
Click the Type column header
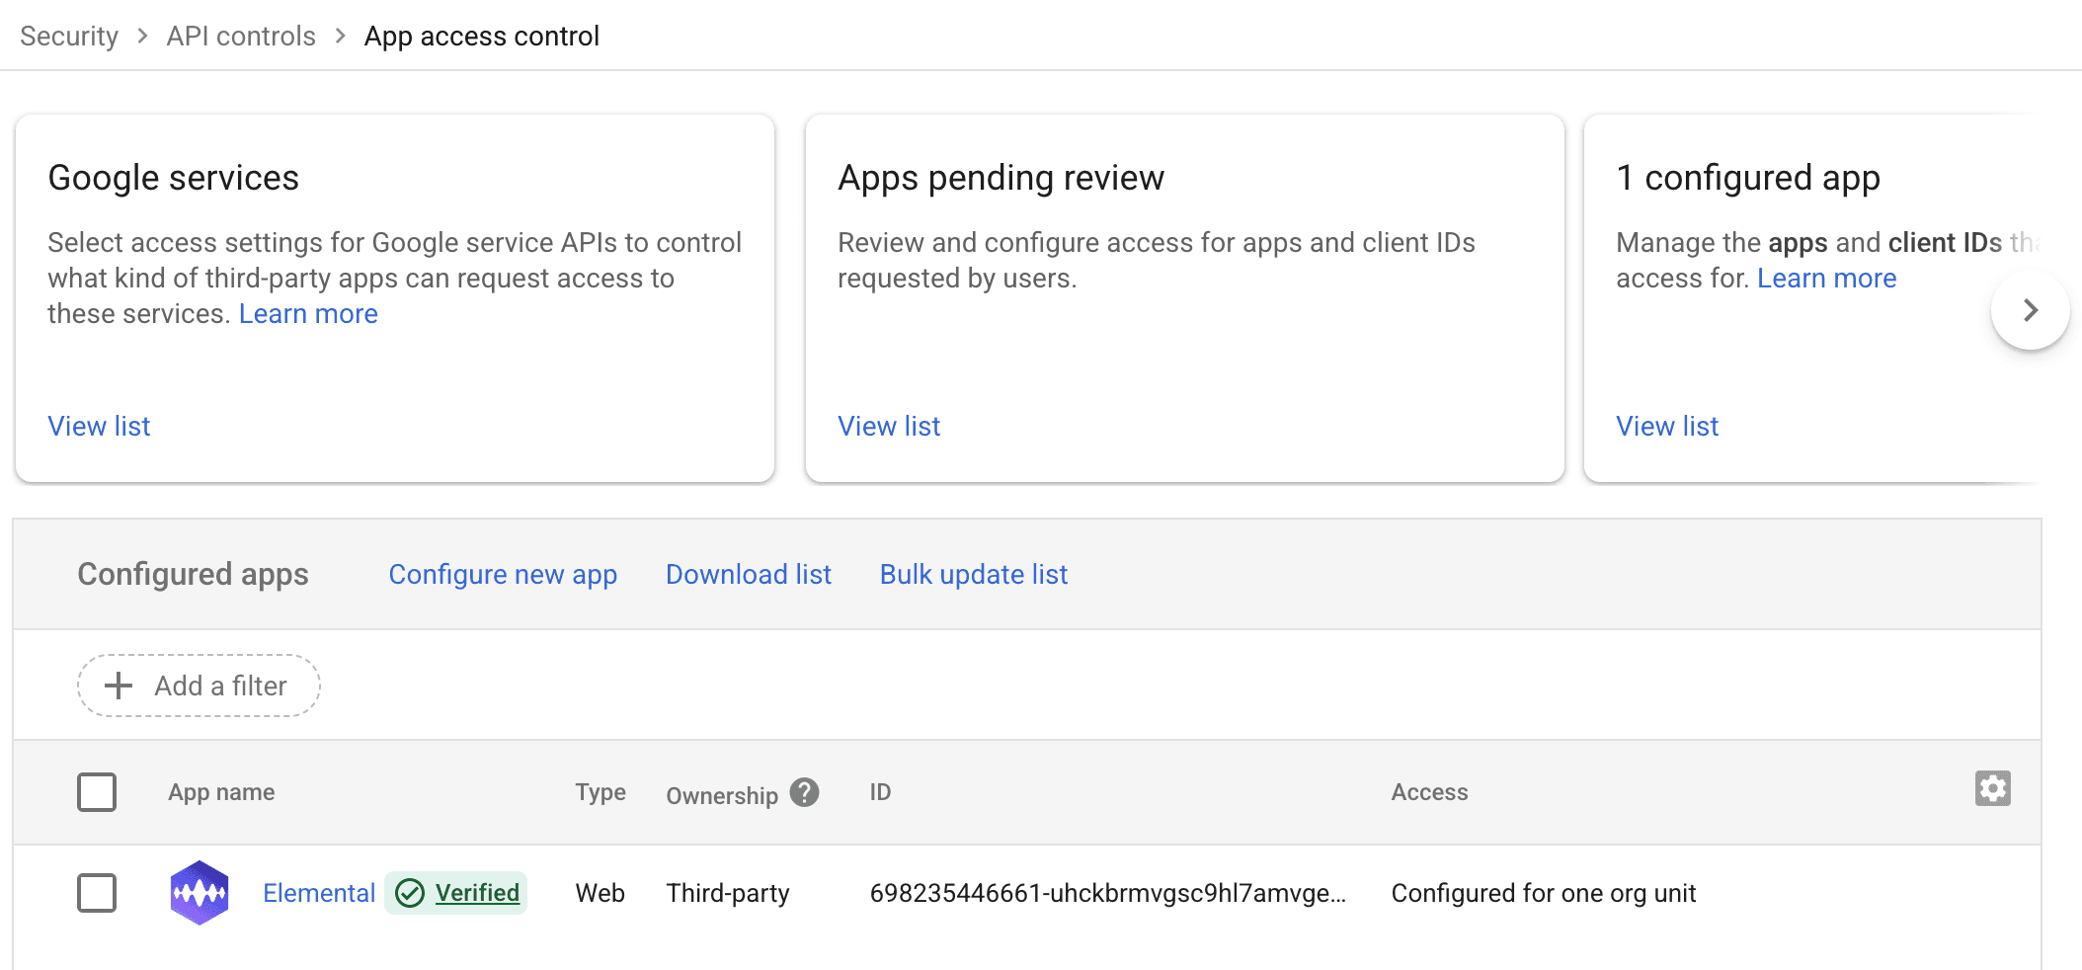click(601, 792)
